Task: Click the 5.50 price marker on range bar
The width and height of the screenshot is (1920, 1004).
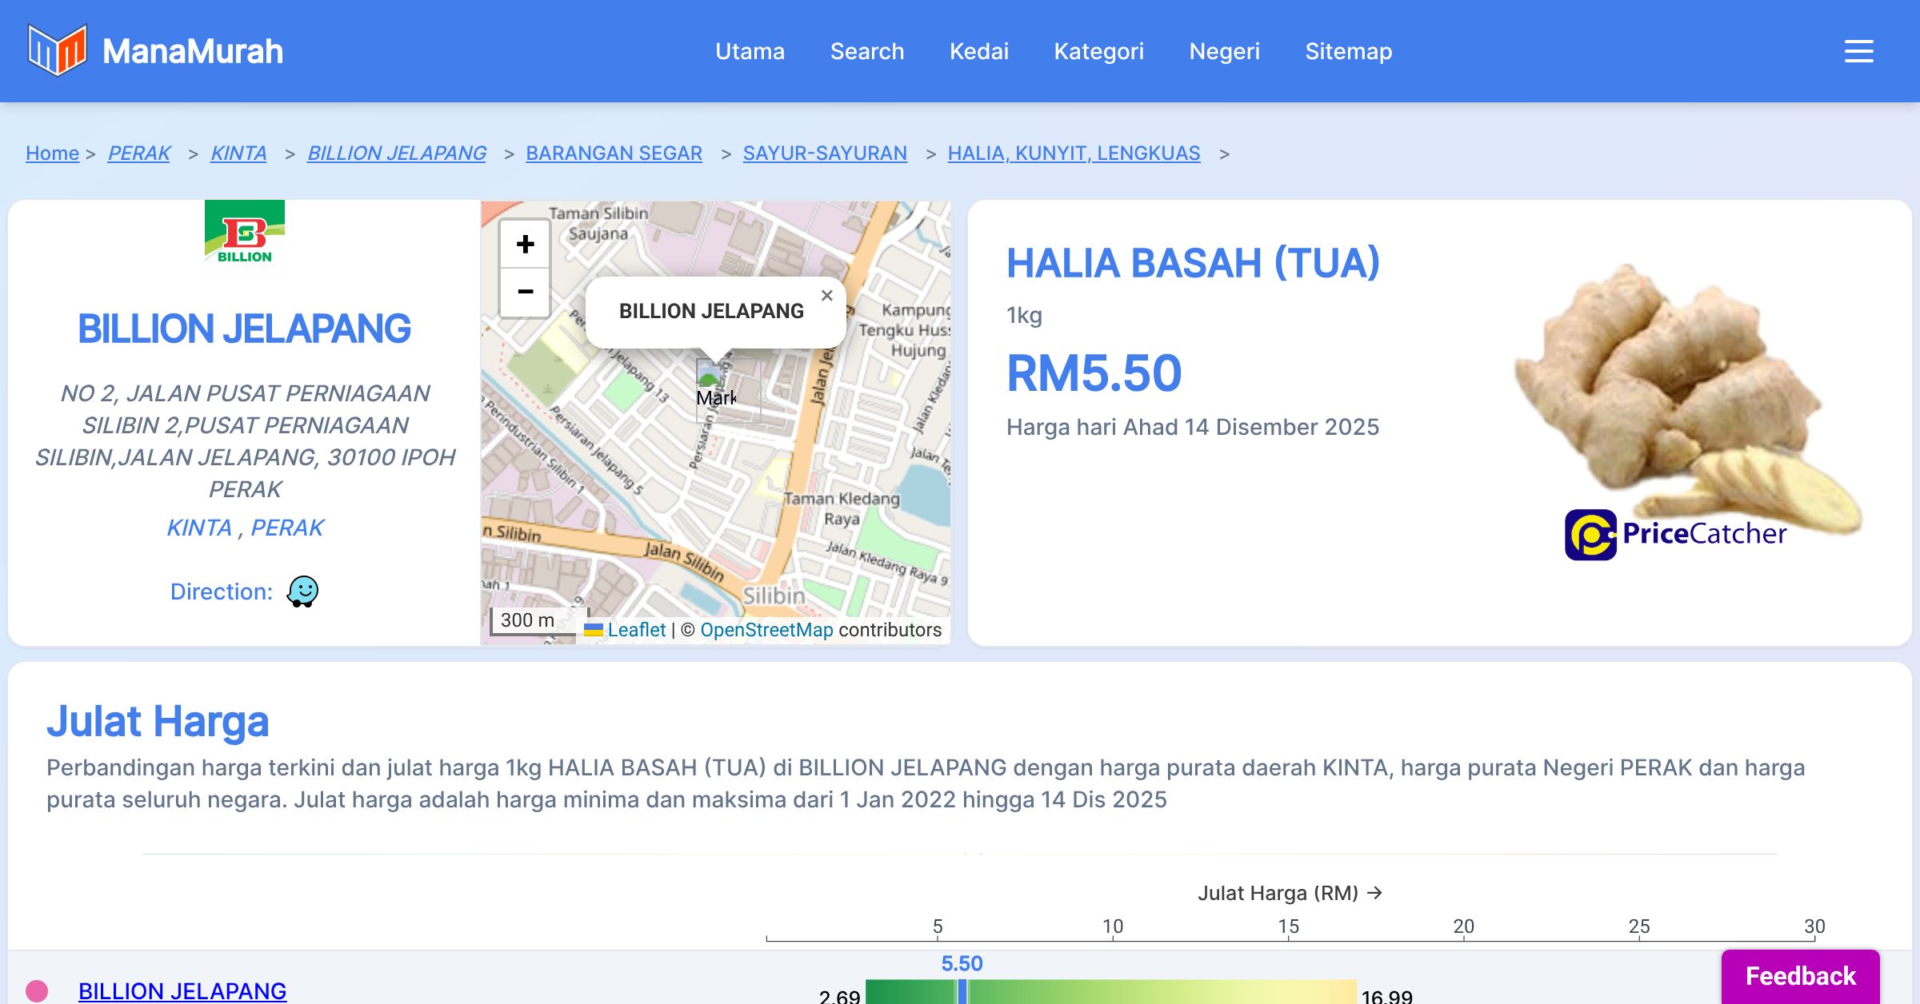Action: 962,991
